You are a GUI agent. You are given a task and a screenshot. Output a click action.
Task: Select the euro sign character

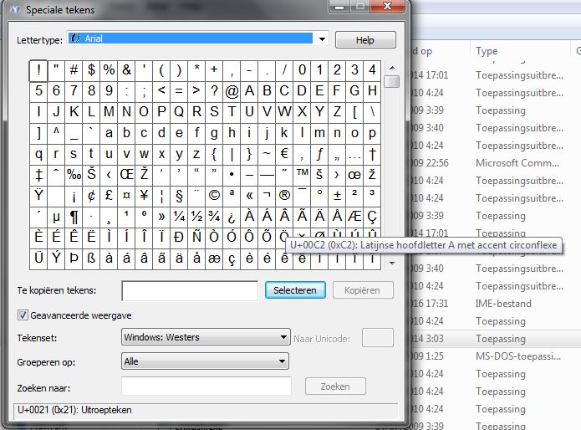284,154
